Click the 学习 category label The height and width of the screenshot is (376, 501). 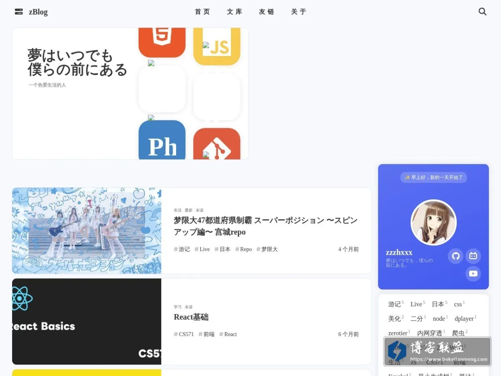pos(178,307)
